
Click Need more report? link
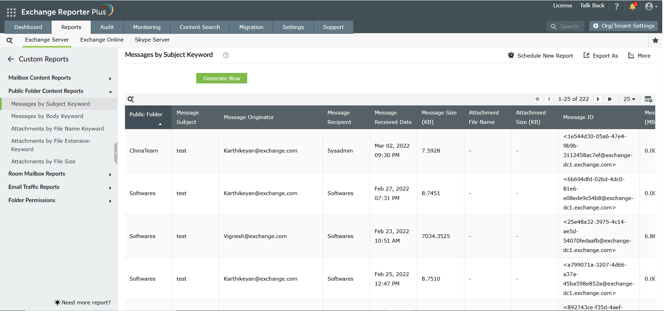[x=83, y=303]
